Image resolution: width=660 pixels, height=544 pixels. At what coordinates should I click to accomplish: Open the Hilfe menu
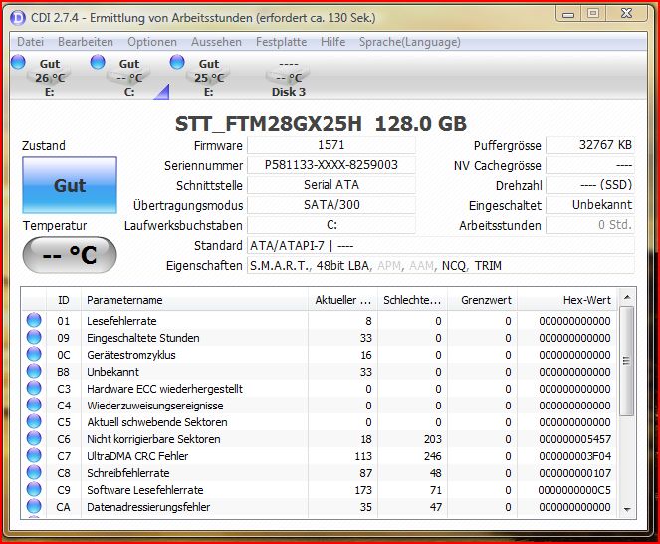point(332,42)
